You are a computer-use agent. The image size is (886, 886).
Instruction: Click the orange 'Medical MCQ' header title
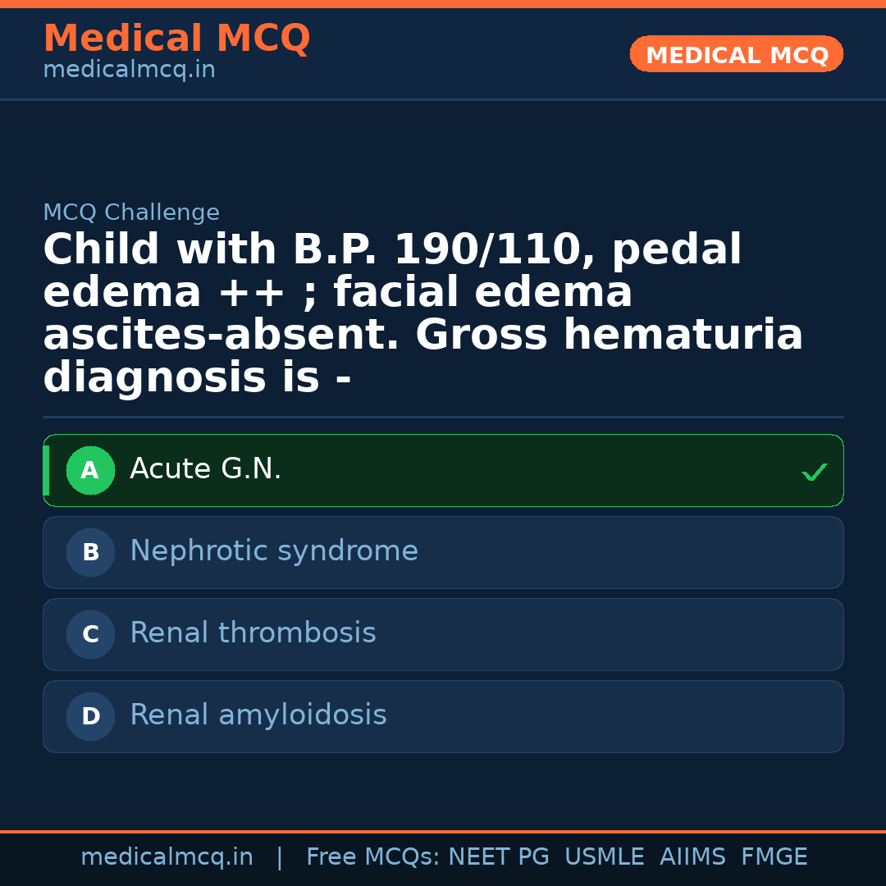pos(176,39)
